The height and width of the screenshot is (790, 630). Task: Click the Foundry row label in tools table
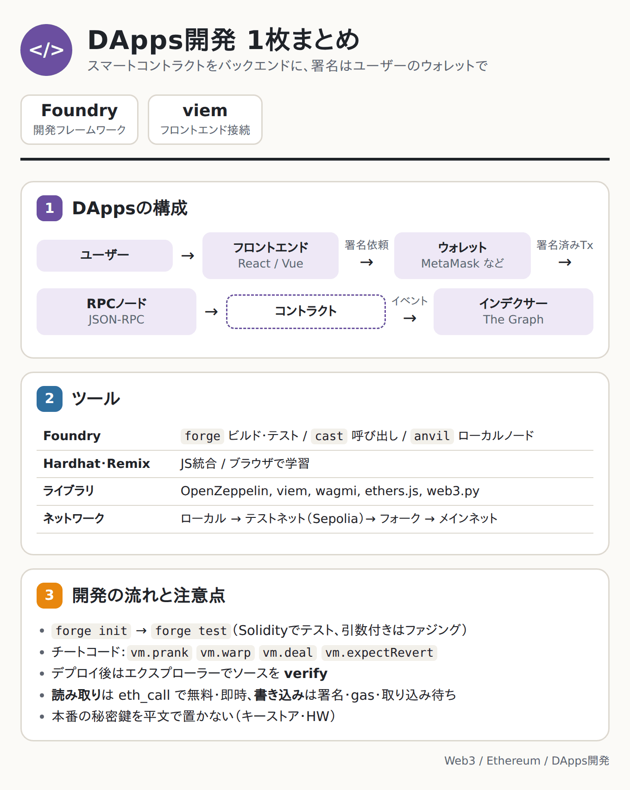click(x=72, y=436)
